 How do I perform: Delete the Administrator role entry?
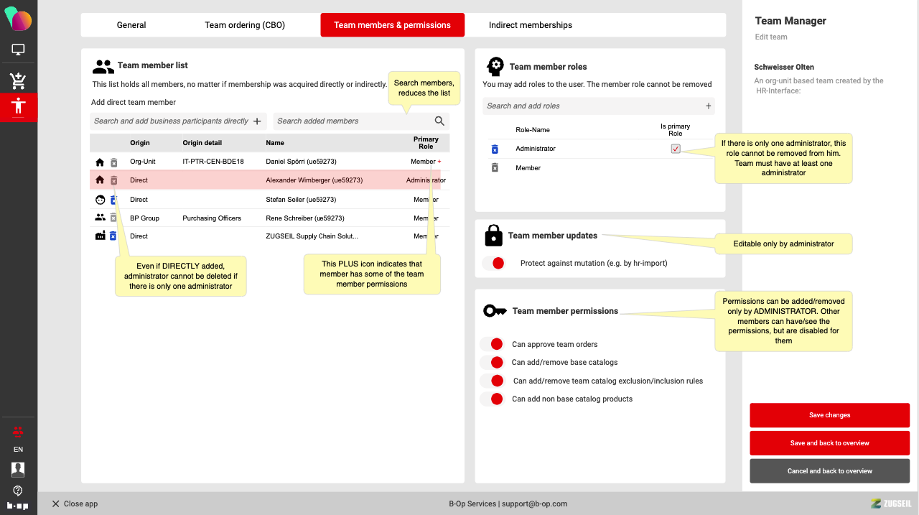[x=495, y=149]
